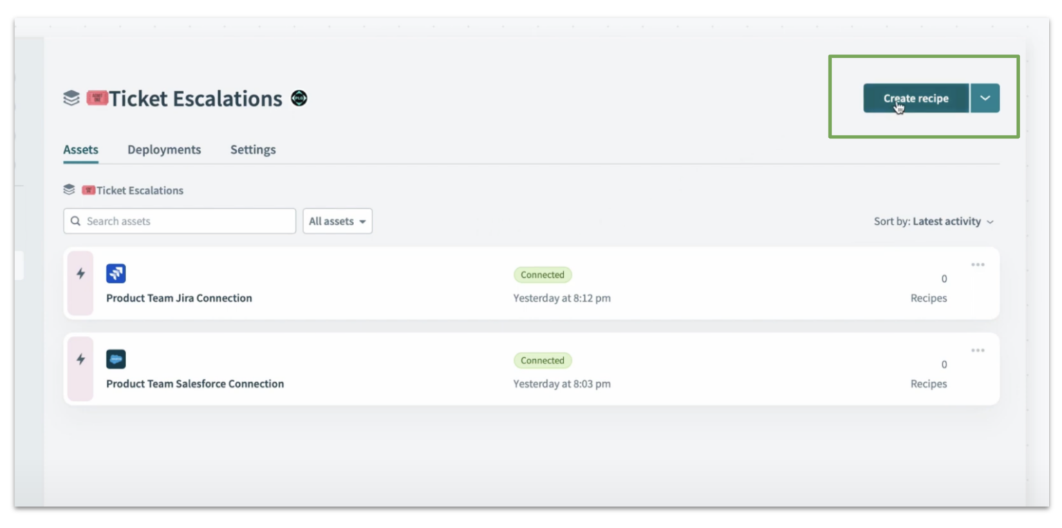This screenshot has width=1062, height=528.
Task: Click the layers stack icon beside the project title
Action: pyautogui.click(x=71, y=98)
